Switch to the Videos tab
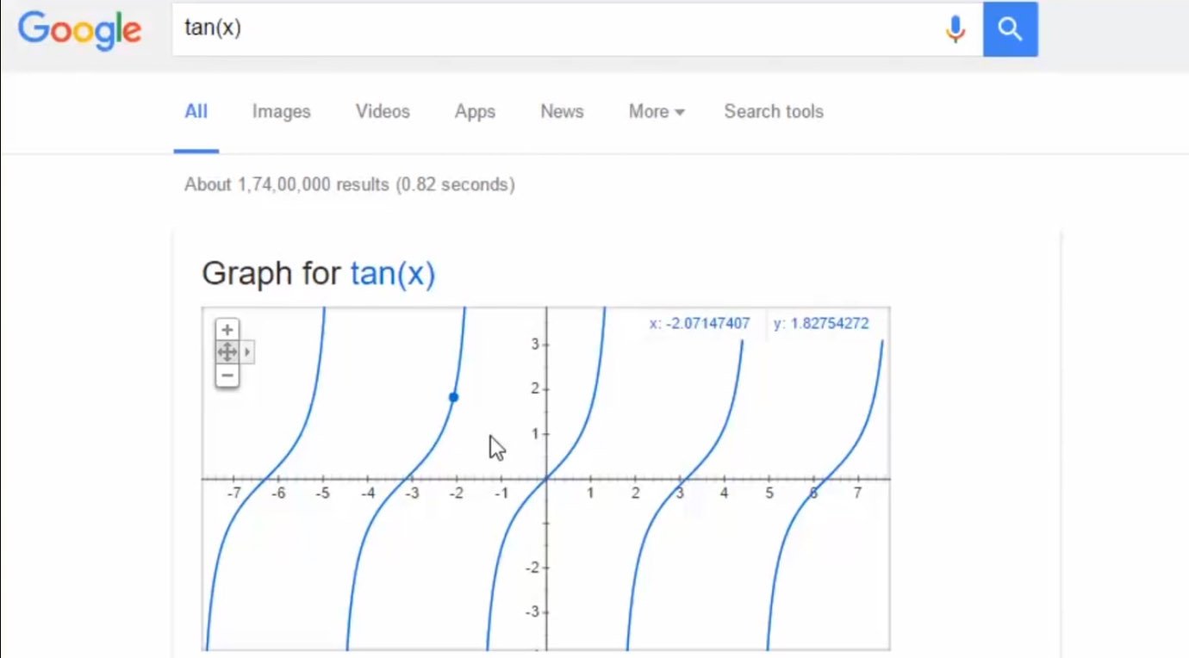This screenshot has height=658, width=1189. [x=383, y=111]
